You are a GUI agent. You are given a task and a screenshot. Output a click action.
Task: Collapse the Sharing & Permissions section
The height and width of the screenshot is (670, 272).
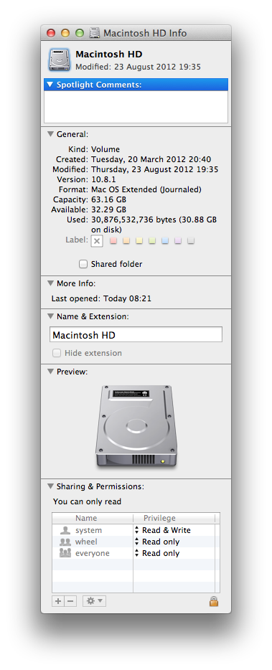pyautogui.click(x=50, y=486)
